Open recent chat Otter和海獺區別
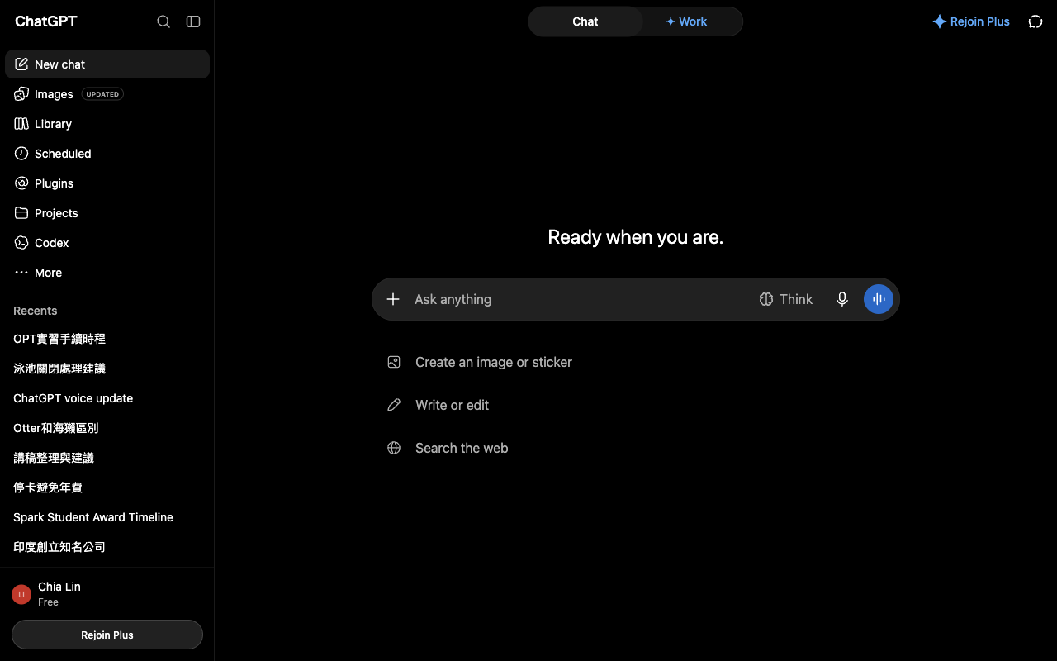Viewport: 1057px width, 661px height. click(x=107, y=428)
